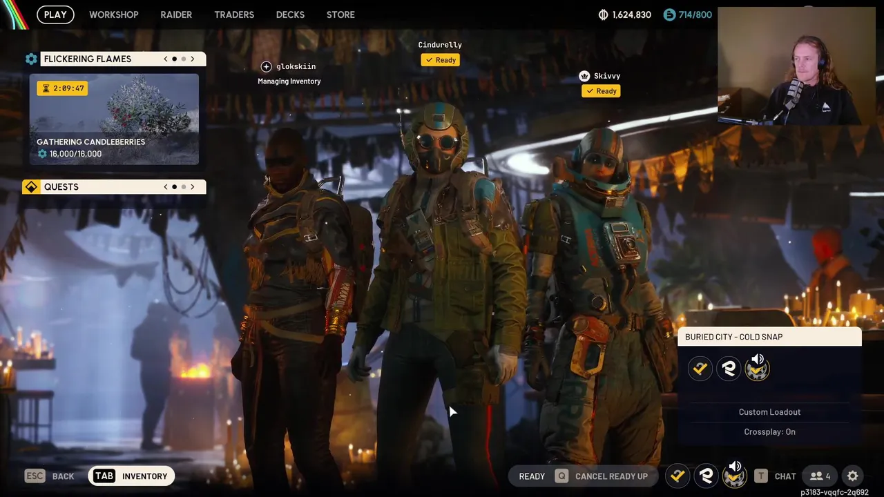Click the yellow Quests diamond icon
The height and width of the screenshot is (497, 884).
[x=31, y=187]
